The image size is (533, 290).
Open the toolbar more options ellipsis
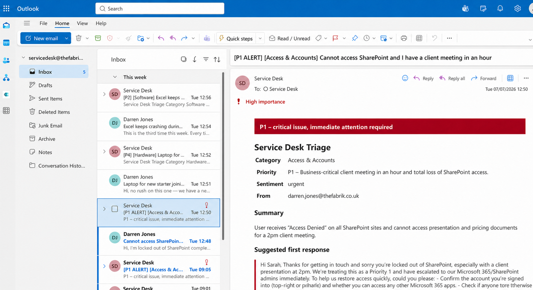pos(449,38)
